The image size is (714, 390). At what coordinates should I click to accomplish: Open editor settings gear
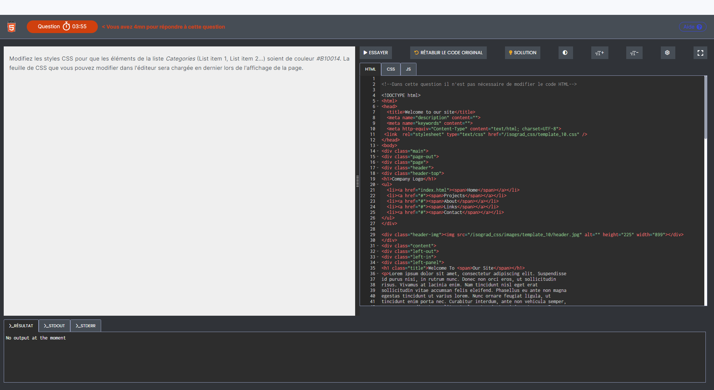click(668, 53)
